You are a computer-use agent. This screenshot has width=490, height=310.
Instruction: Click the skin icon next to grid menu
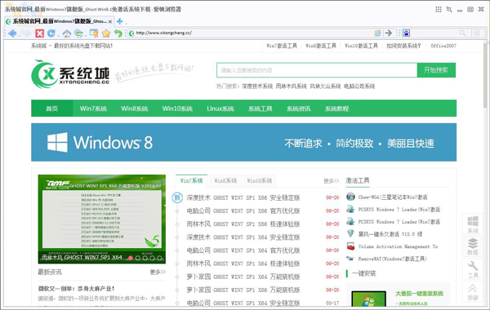(x=449, y=9)
